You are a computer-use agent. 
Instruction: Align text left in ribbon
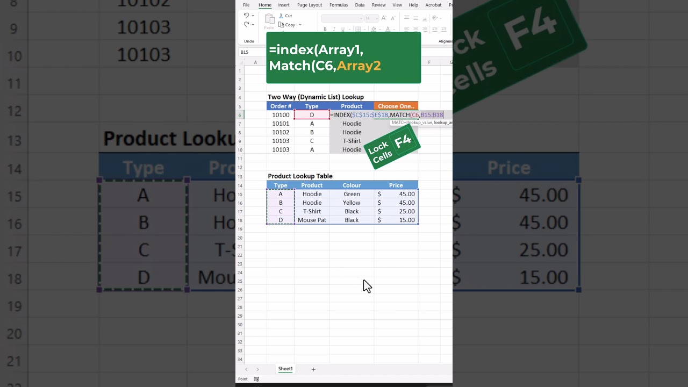click(x=407, y=29)
